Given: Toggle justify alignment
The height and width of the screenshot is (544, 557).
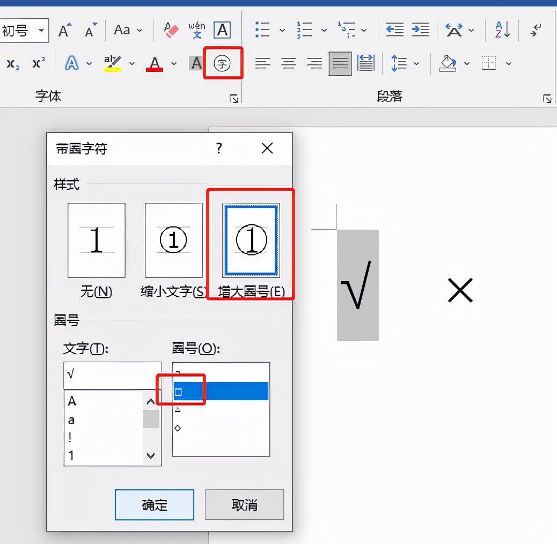Looking at the screenshot, I should point(340,63).
